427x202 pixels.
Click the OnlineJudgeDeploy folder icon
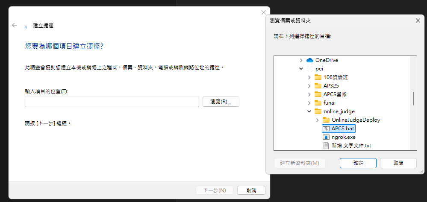click(x=326, y=120)
